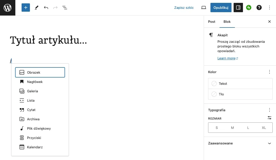276x160 pixels.
Task: Insert the Archiwa block
Action: (x=40, y=119)
